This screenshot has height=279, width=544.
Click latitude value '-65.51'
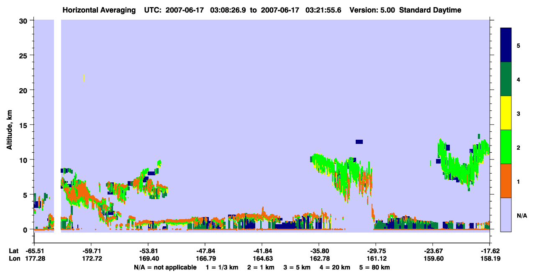click(x=34, y=251)
